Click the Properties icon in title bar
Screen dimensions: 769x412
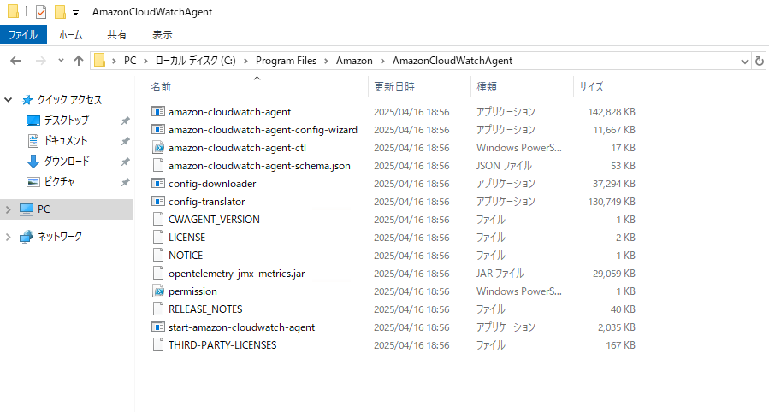pos(41,12)
